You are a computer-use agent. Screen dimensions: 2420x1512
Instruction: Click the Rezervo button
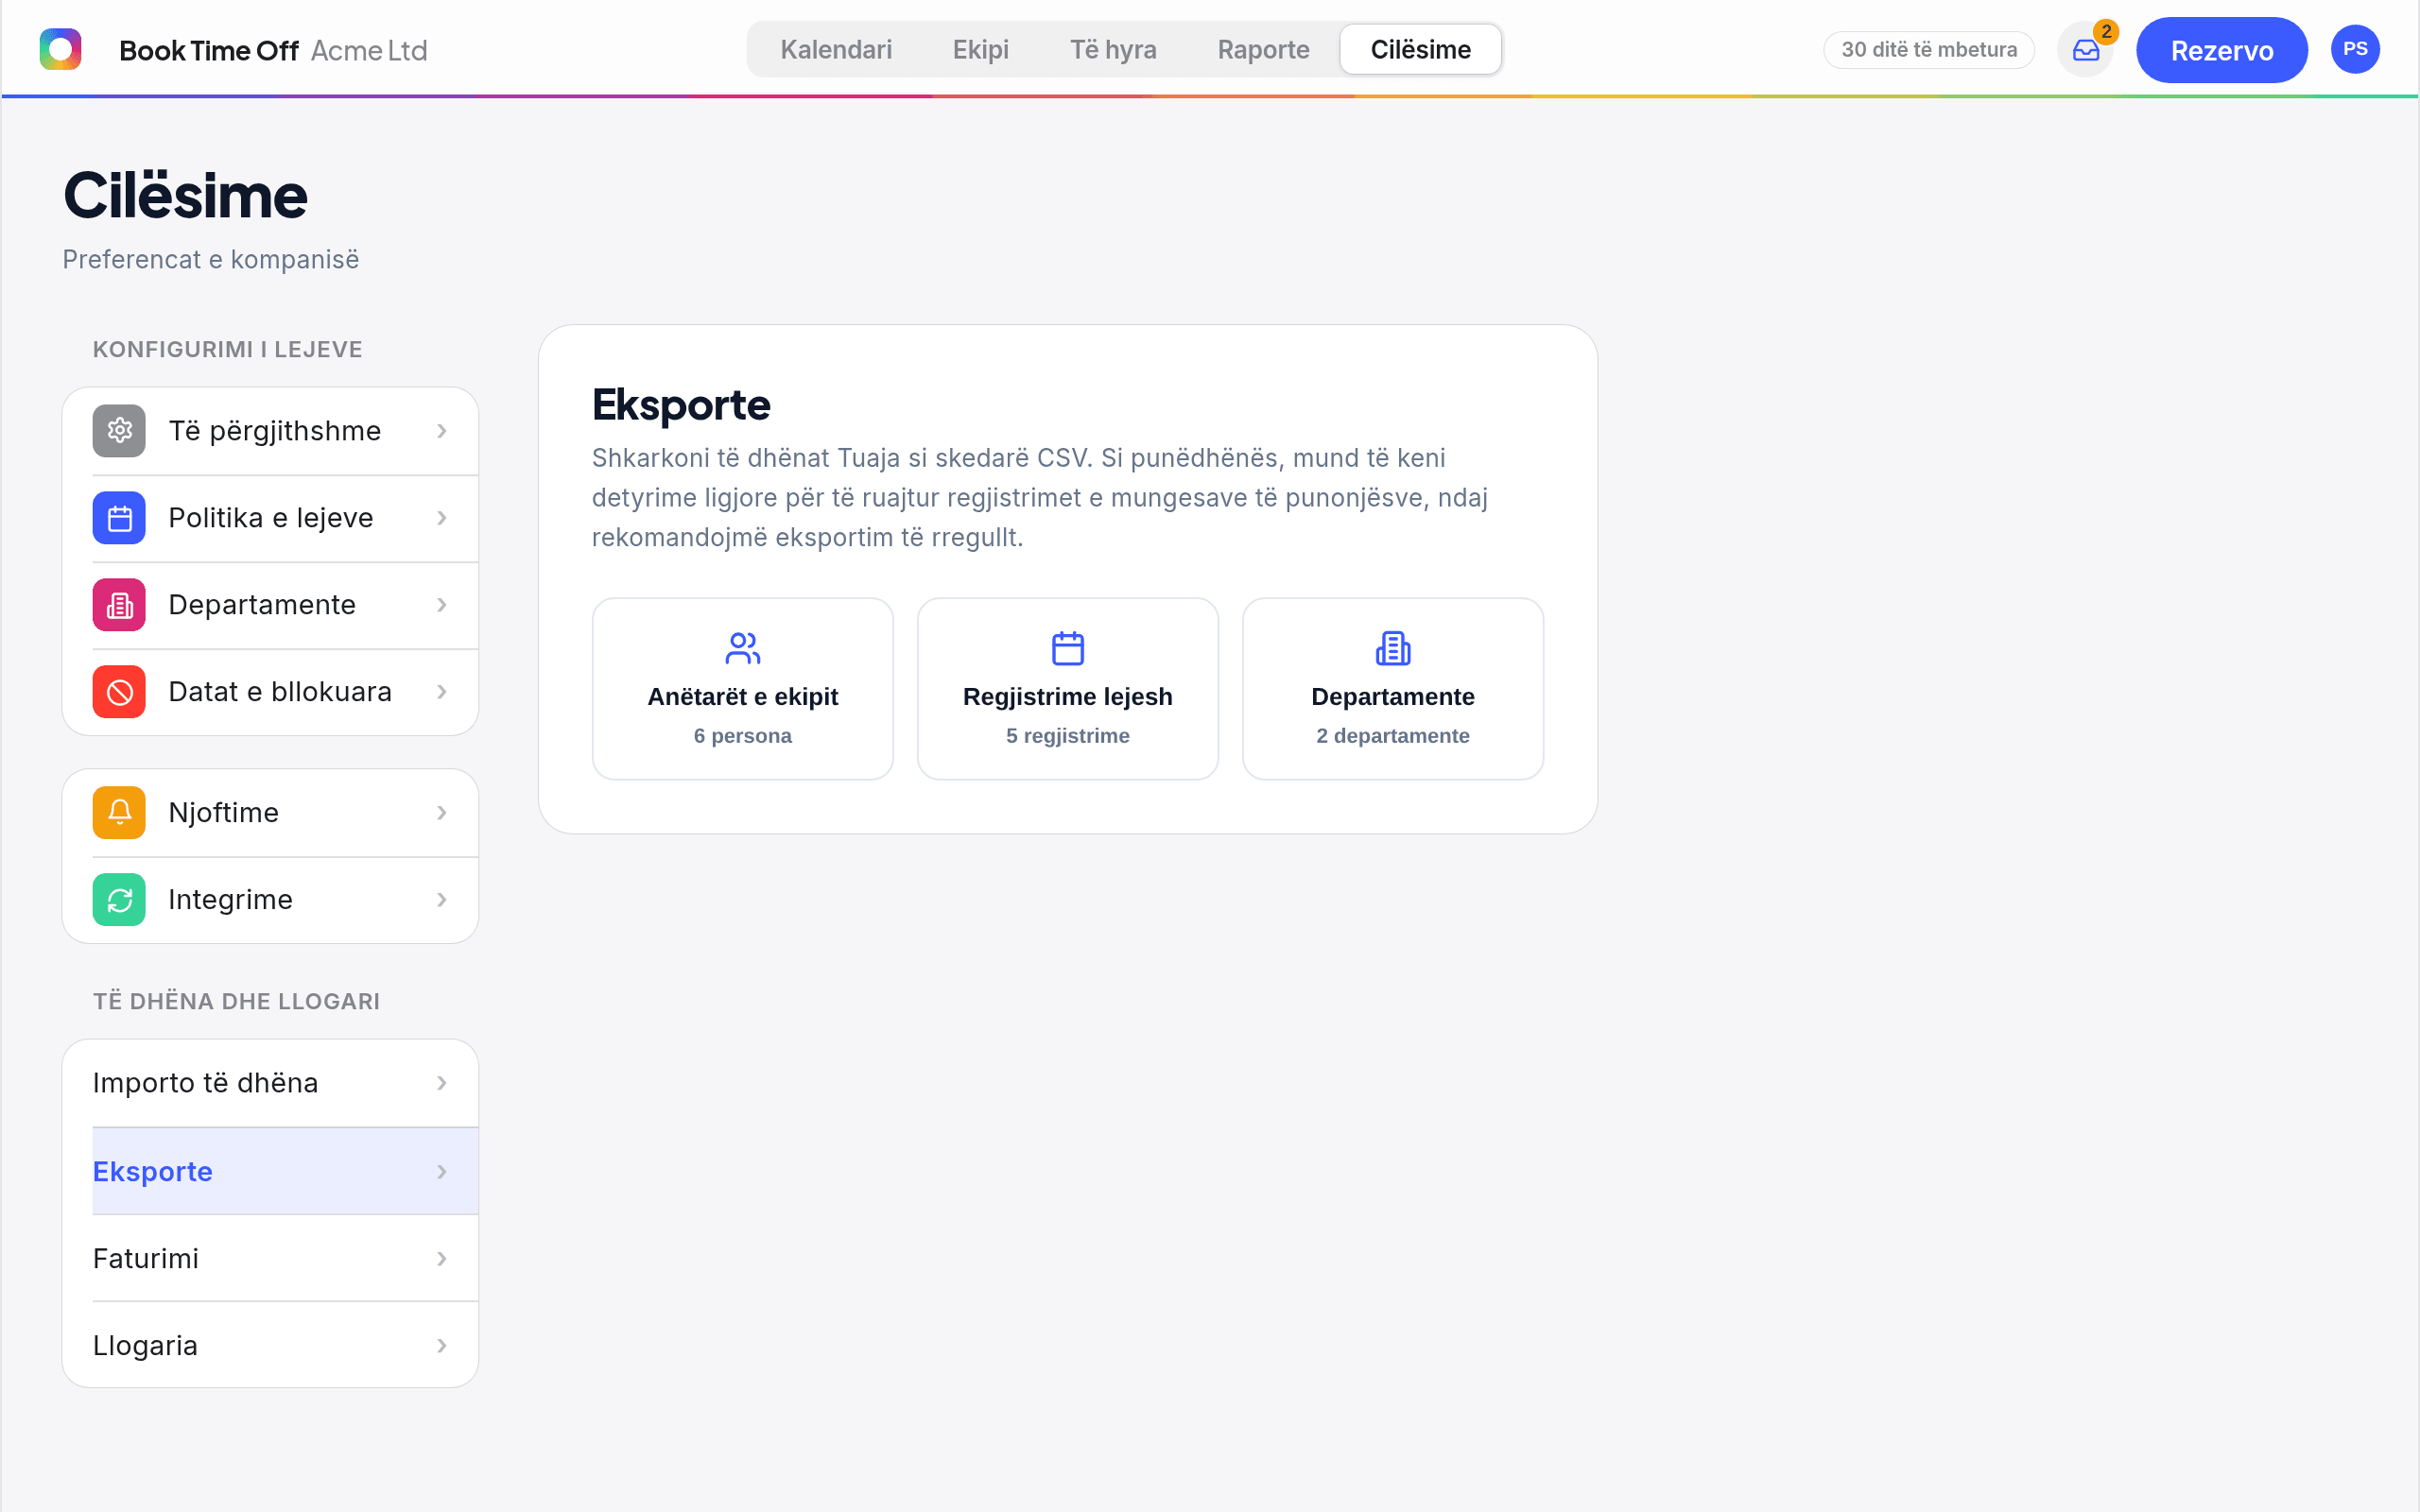click(x=2221, y=50)
